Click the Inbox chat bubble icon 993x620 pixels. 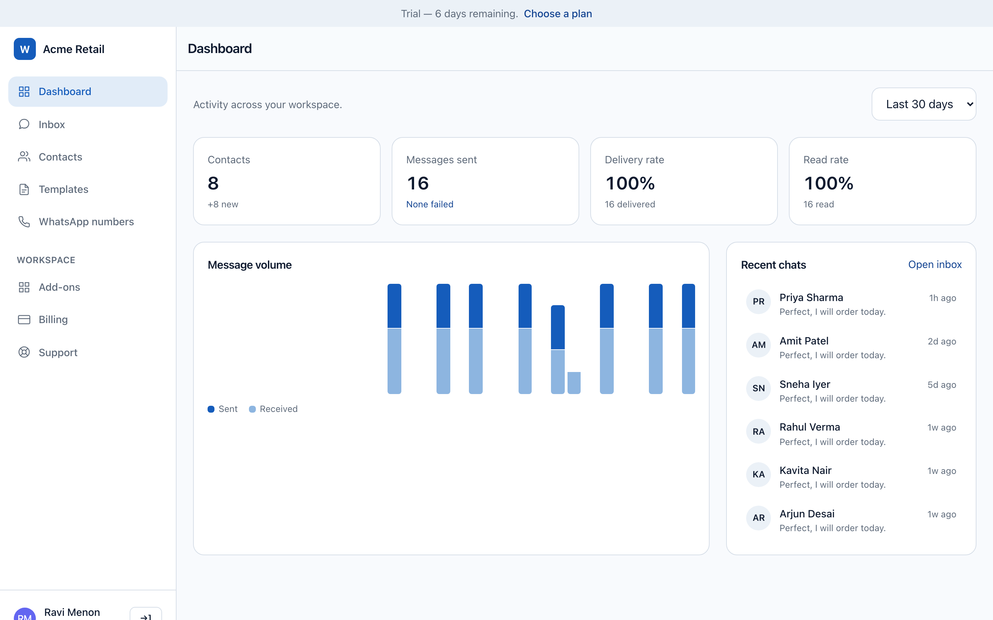point(24,124)
